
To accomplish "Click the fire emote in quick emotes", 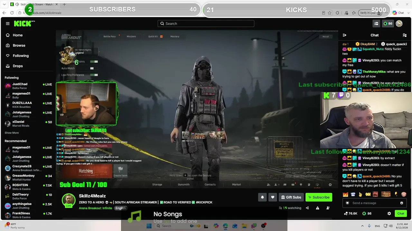I will pyautogui.click(x=345, y=194).
